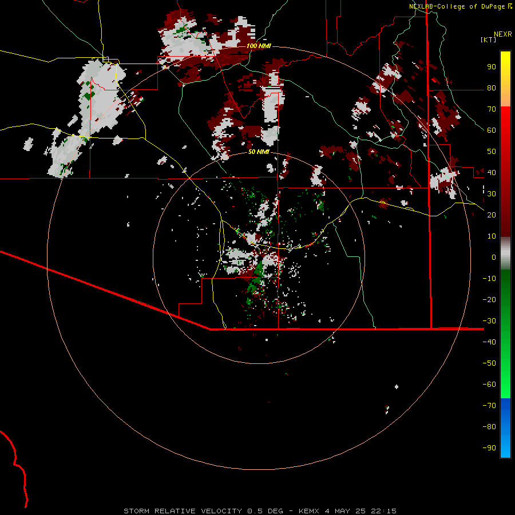Click the -20 value on the velocity scale

click(x=489, y=299)
